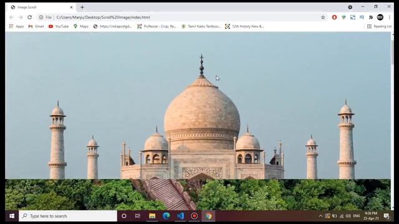Open the Windows Start menu

pos(12,216)
